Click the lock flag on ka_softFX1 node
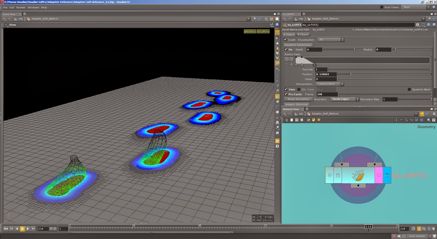The image size is (437, 239). [x=338, y=175]
